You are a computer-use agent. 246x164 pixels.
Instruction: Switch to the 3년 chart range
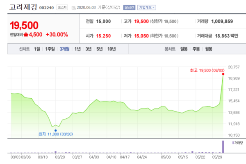[x=89, y=49]
